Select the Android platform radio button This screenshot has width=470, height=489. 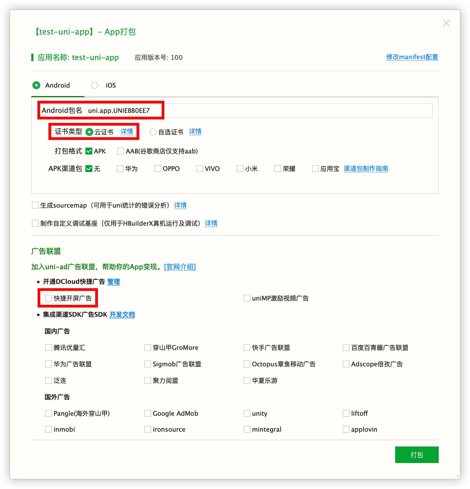(36, 85)
